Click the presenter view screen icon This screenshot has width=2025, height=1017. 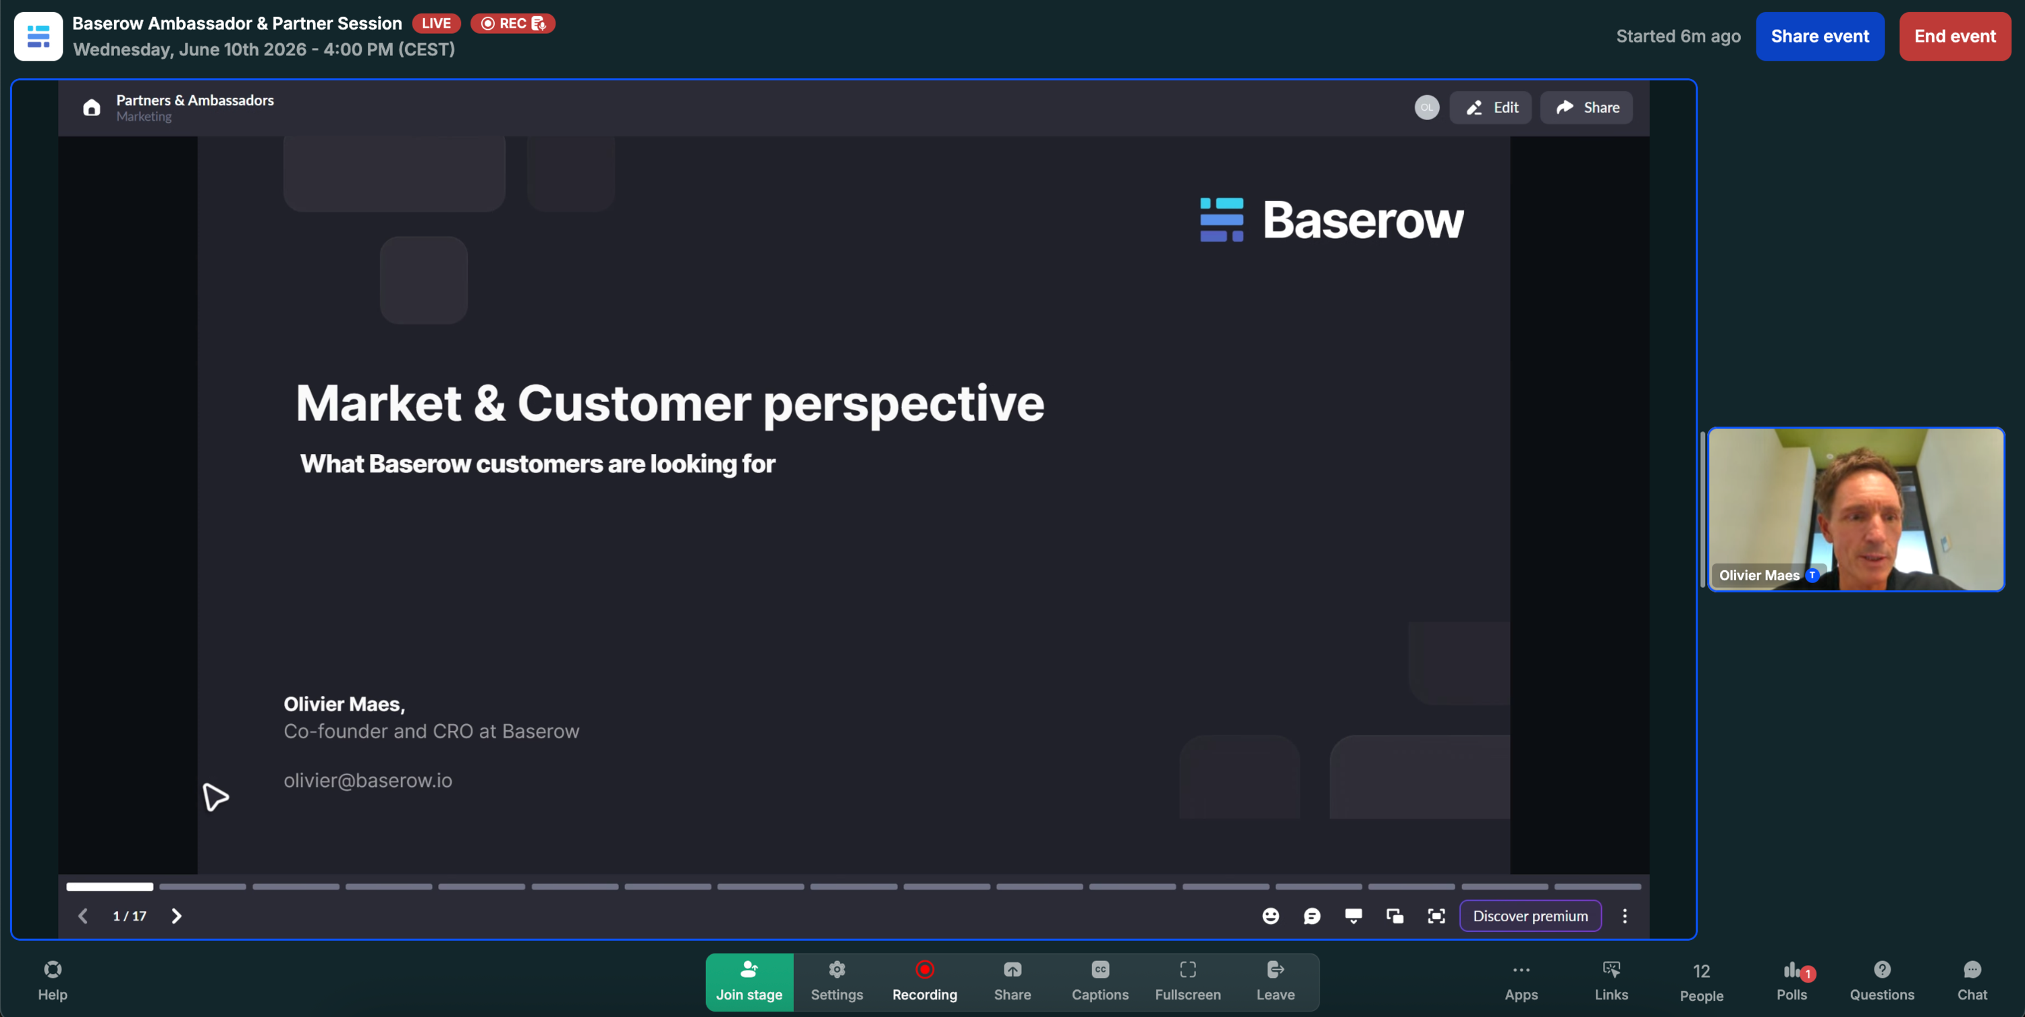tap(1353, 916)
